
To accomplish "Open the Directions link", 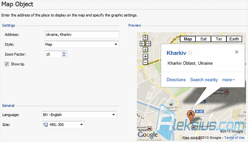I will coord(176,80).
